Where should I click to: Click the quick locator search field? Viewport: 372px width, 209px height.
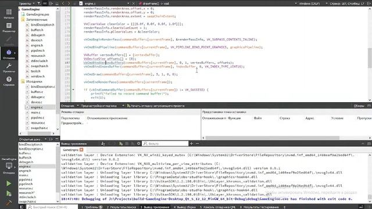pyautogui.click(x=52, y=207)
